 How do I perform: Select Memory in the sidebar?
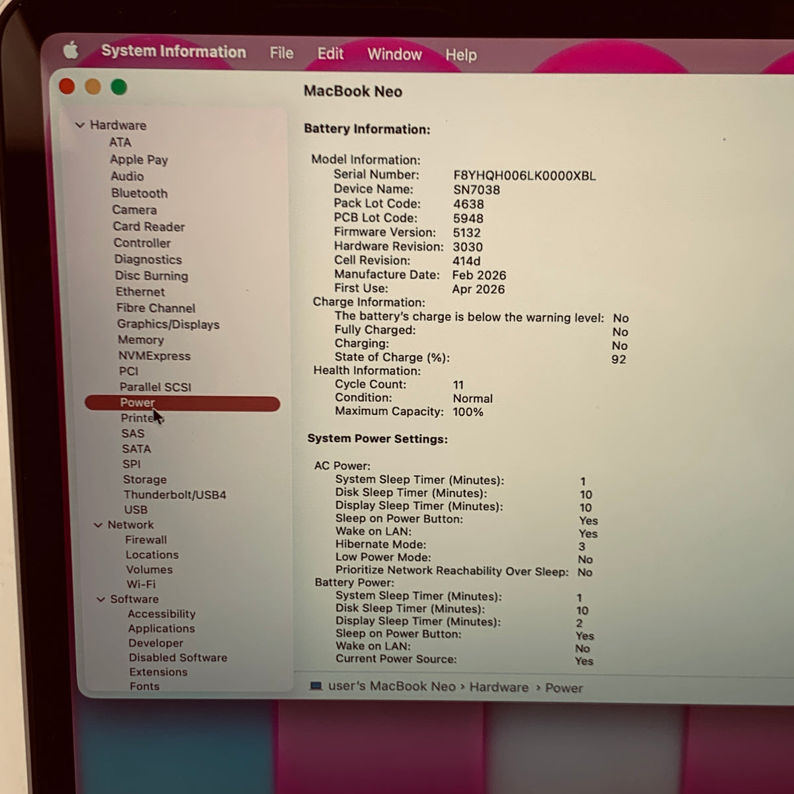point(141,339)
